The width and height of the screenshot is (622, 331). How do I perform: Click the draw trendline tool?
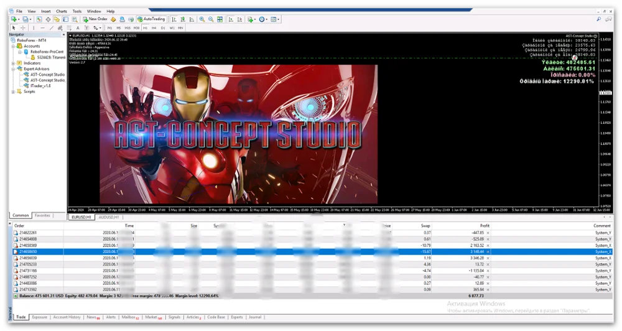click(51, 28)
